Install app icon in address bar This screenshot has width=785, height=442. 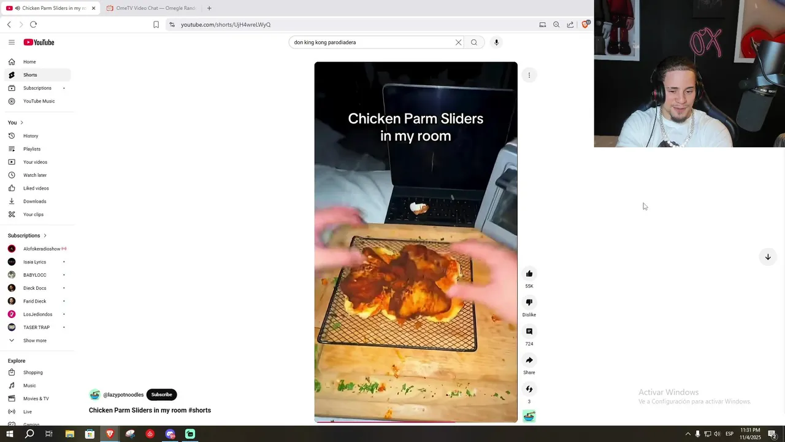542,25
